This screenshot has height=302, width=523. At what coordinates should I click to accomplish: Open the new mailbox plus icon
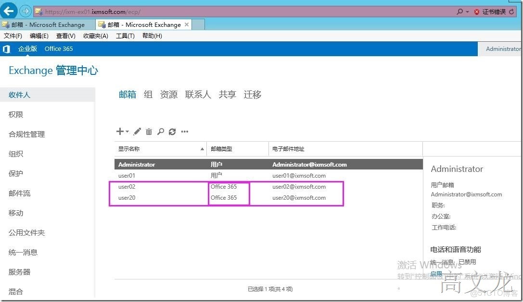point(119,131)
